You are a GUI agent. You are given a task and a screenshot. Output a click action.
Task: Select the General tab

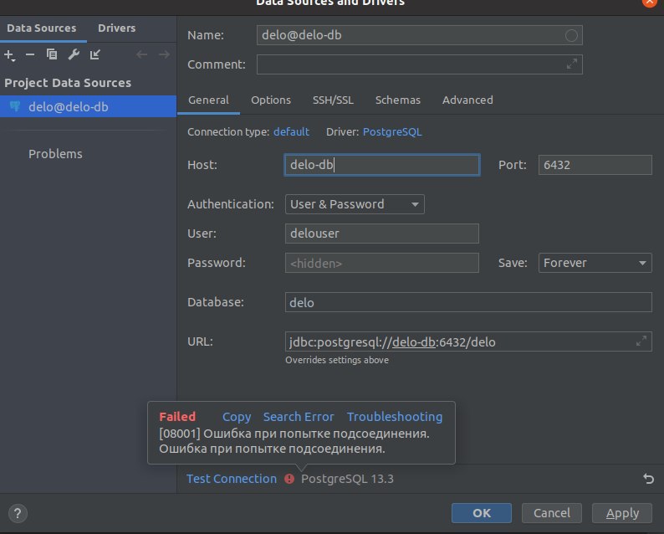(208, 100)
